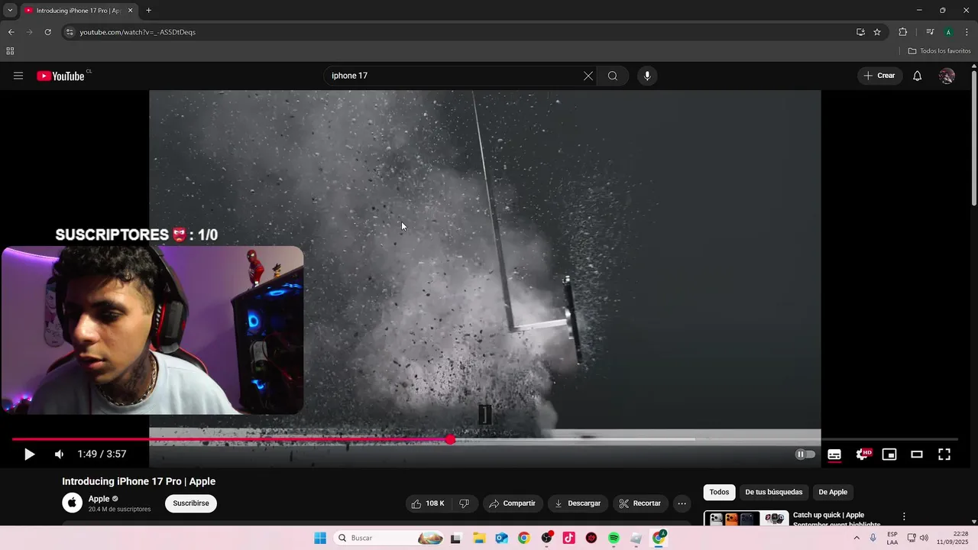Open Chrome media controls icon
The image size is (978, 550).
click(x=930, y=32)
